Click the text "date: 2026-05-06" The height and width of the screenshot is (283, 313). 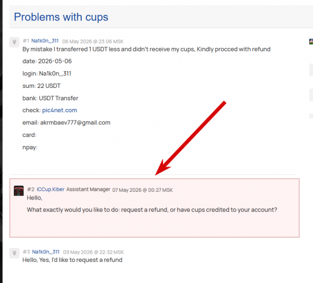[x=47, y=61]
